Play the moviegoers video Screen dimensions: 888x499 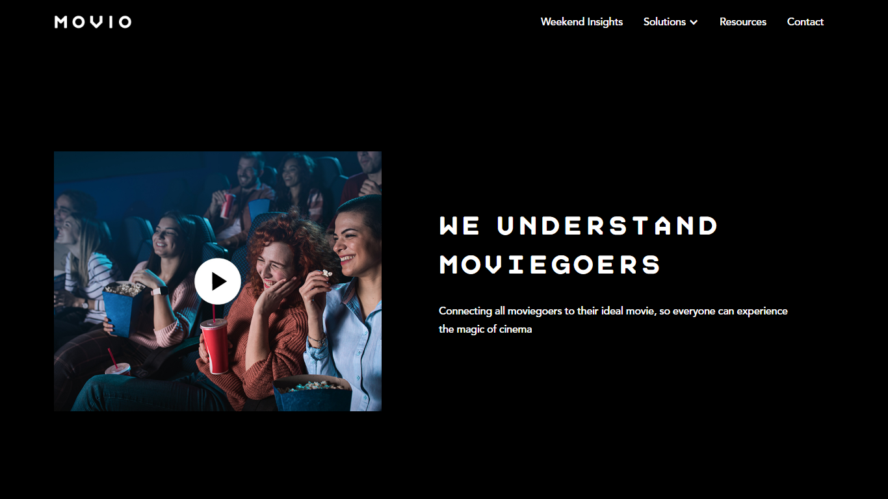coord(218,281)
